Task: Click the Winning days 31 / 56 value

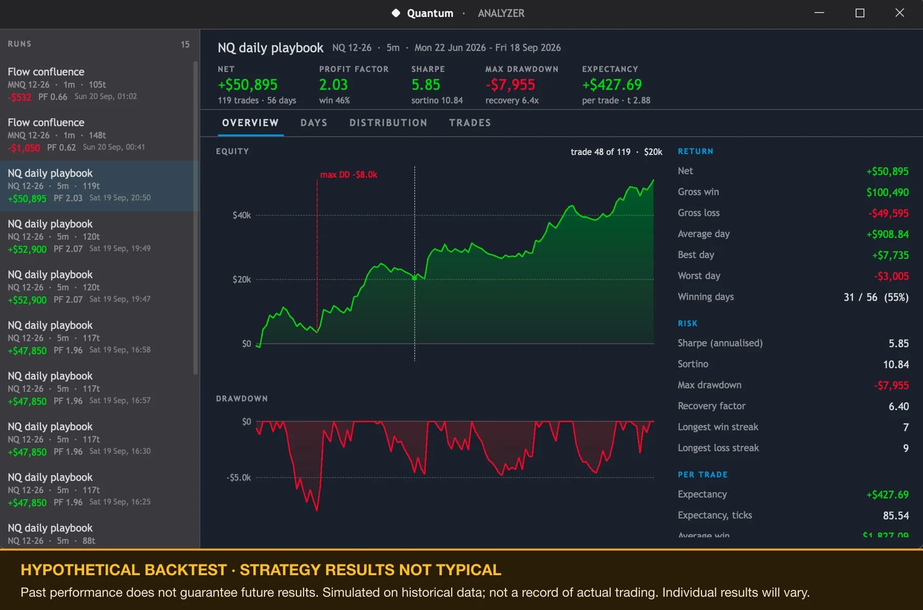Action: (x=876, y=297)
